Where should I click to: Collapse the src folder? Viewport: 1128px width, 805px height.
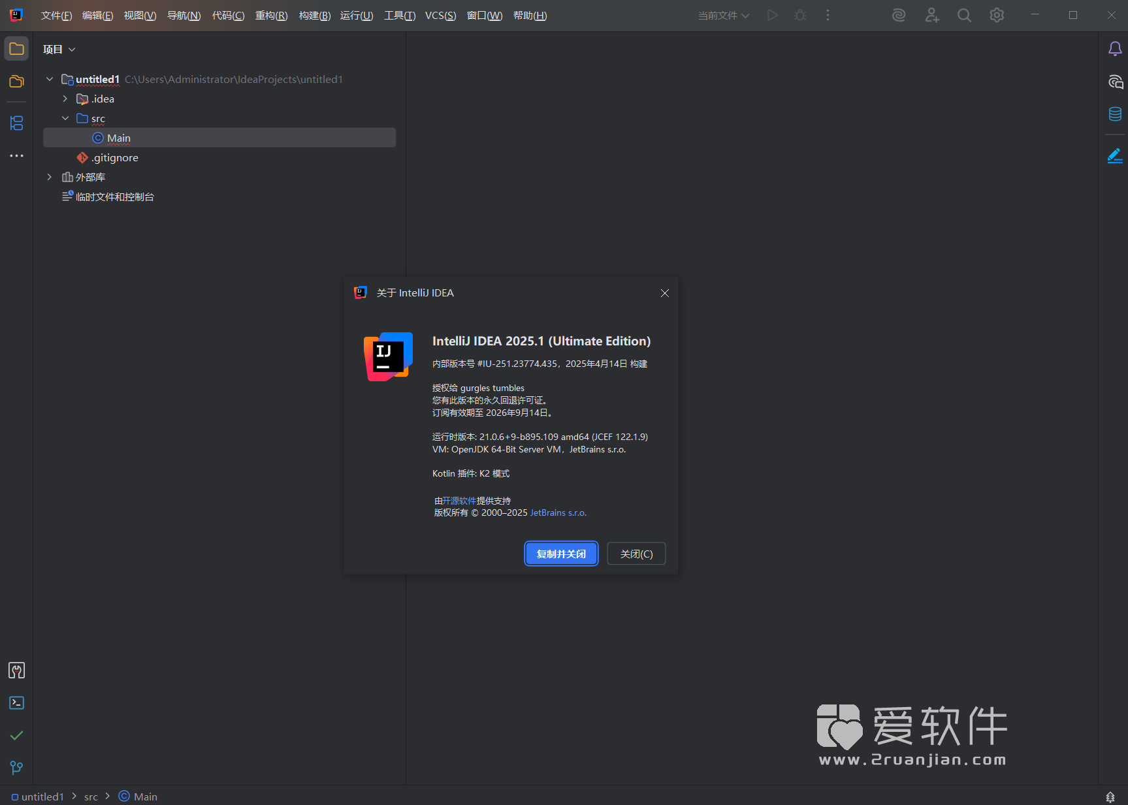(x=65, y=118)
